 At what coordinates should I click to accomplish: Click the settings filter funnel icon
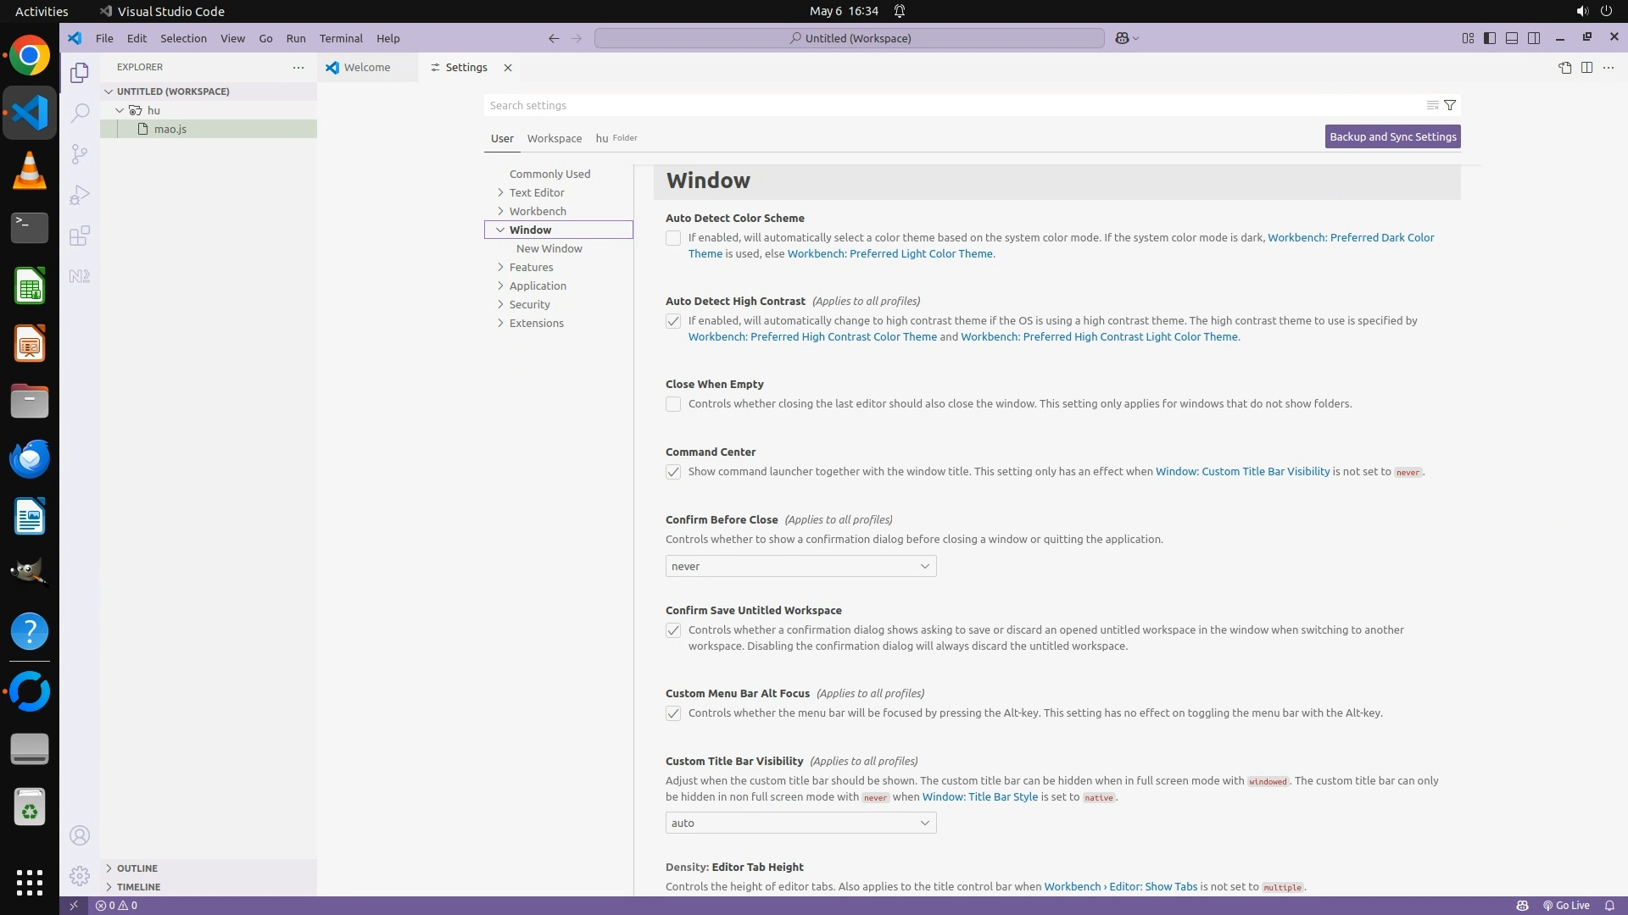click(x=1450, y=105)
